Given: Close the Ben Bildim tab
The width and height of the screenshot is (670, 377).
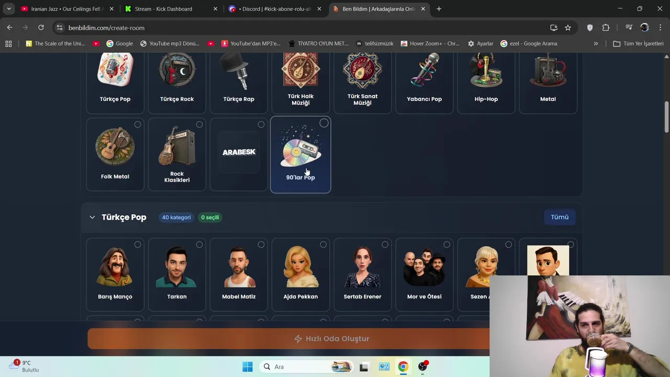Looking at the screenshot, I should point(423,9).
